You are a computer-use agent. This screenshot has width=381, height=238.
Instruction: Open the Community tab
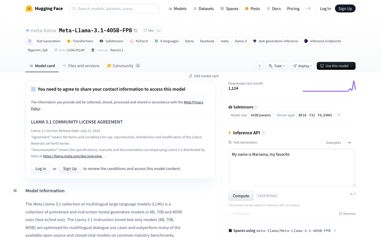(124, 66)
